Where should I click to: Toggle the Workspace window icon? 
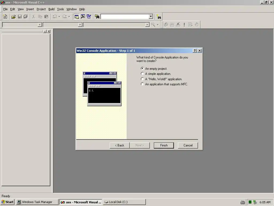77,17
